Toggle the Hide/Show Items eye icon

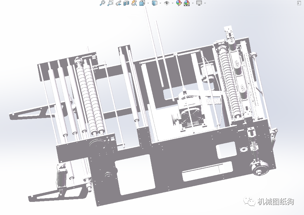click(167, 3)
